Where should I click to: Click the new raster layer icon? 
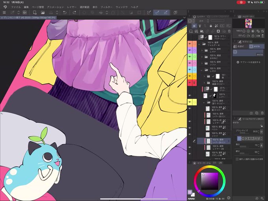pos(191,31)
